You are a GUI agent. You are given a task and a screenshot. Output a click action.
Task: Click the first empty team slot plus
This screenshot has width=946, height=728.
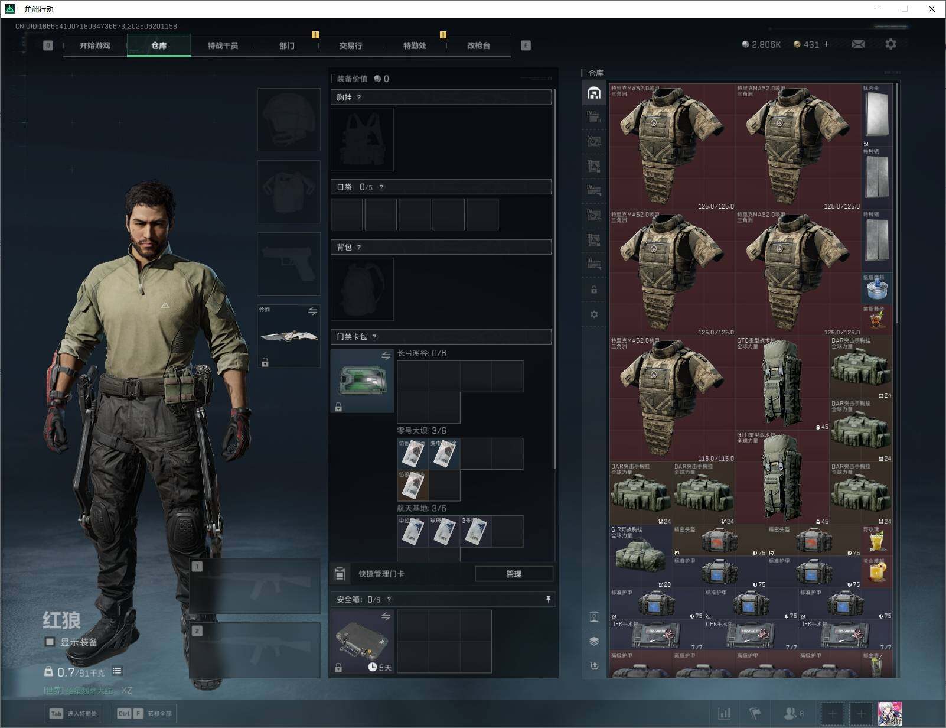[x=833, y=714]
